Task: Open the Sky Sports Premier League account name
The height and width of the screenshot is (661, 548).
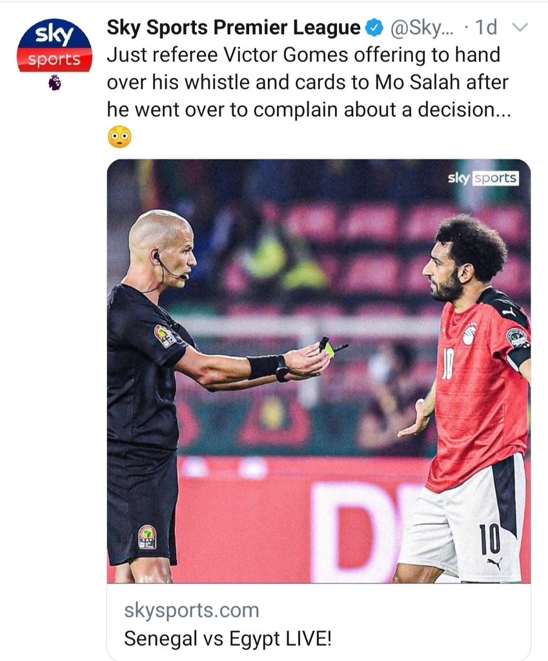Action: (234, 27)
